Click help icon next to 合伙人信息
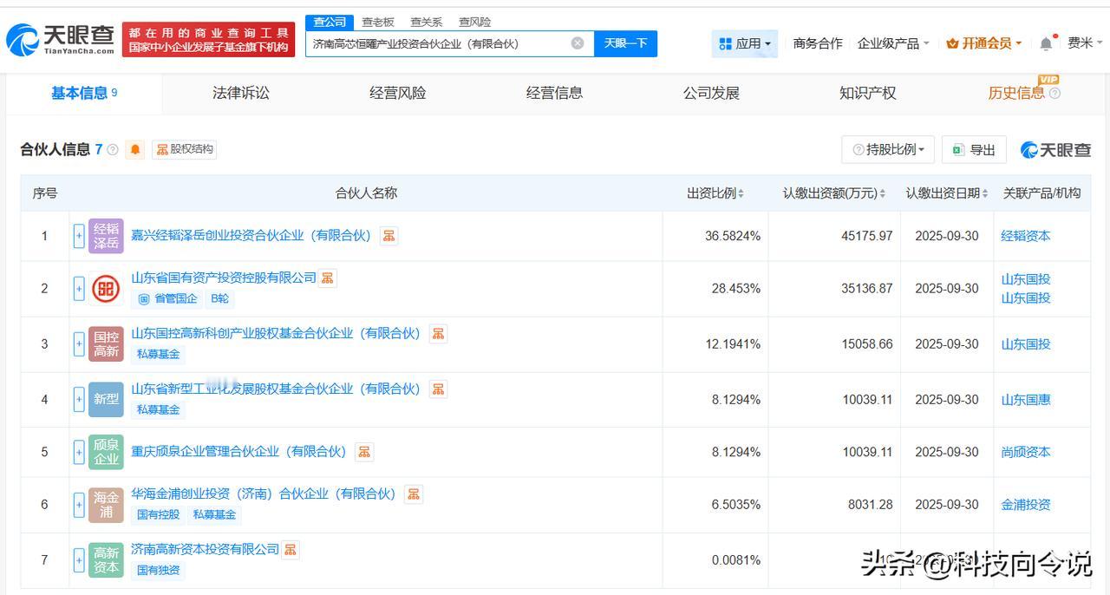The image size is (1110, 595). click(x=113, y=150)
